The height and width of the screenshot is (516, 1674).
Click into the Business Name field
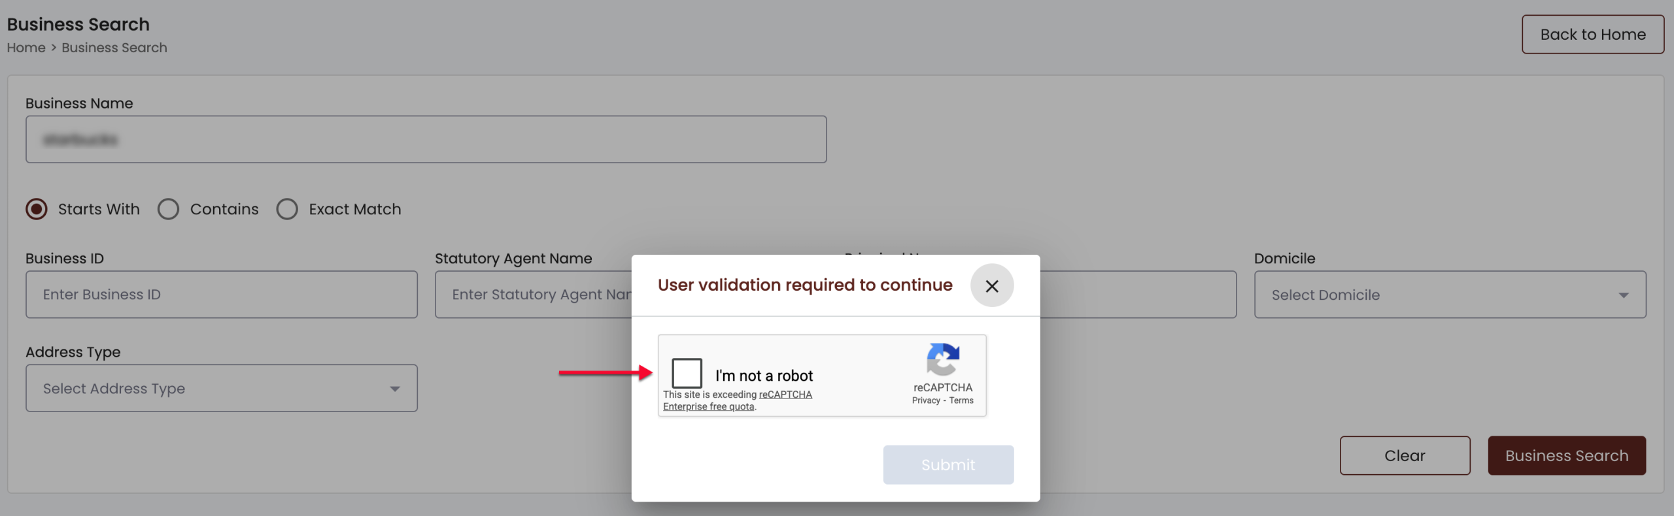426,139
